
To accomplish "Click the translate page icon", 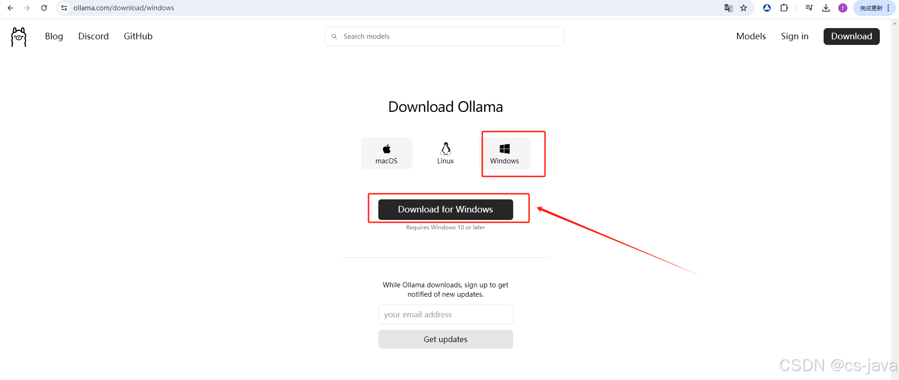I will click(x=728, y=8).
